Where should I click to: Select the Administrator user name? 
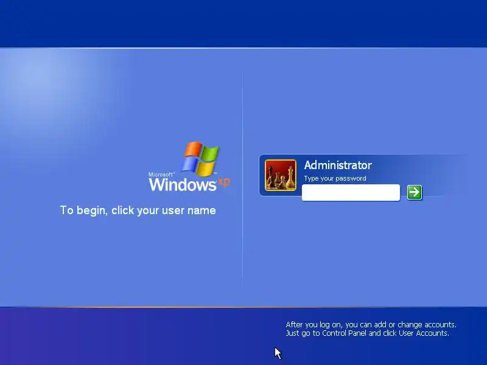(x=338, y=165)
